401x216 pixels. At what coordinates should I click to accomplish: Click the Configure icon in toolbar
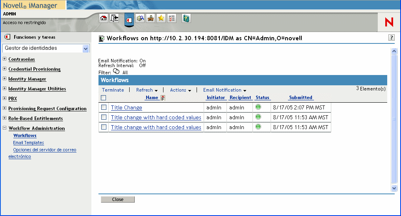(x=150, y=18)
